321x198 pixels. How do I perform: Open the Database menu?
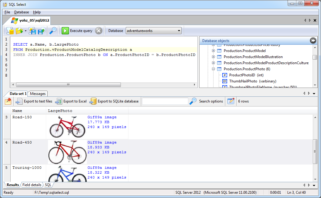click(22, 12)
